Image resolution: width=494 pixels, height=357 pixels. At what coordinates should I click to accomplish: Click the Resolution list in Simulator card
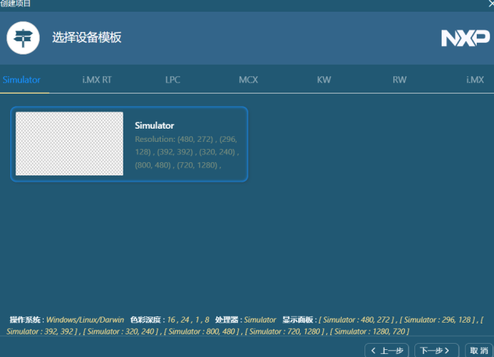(x=187, y=152)
